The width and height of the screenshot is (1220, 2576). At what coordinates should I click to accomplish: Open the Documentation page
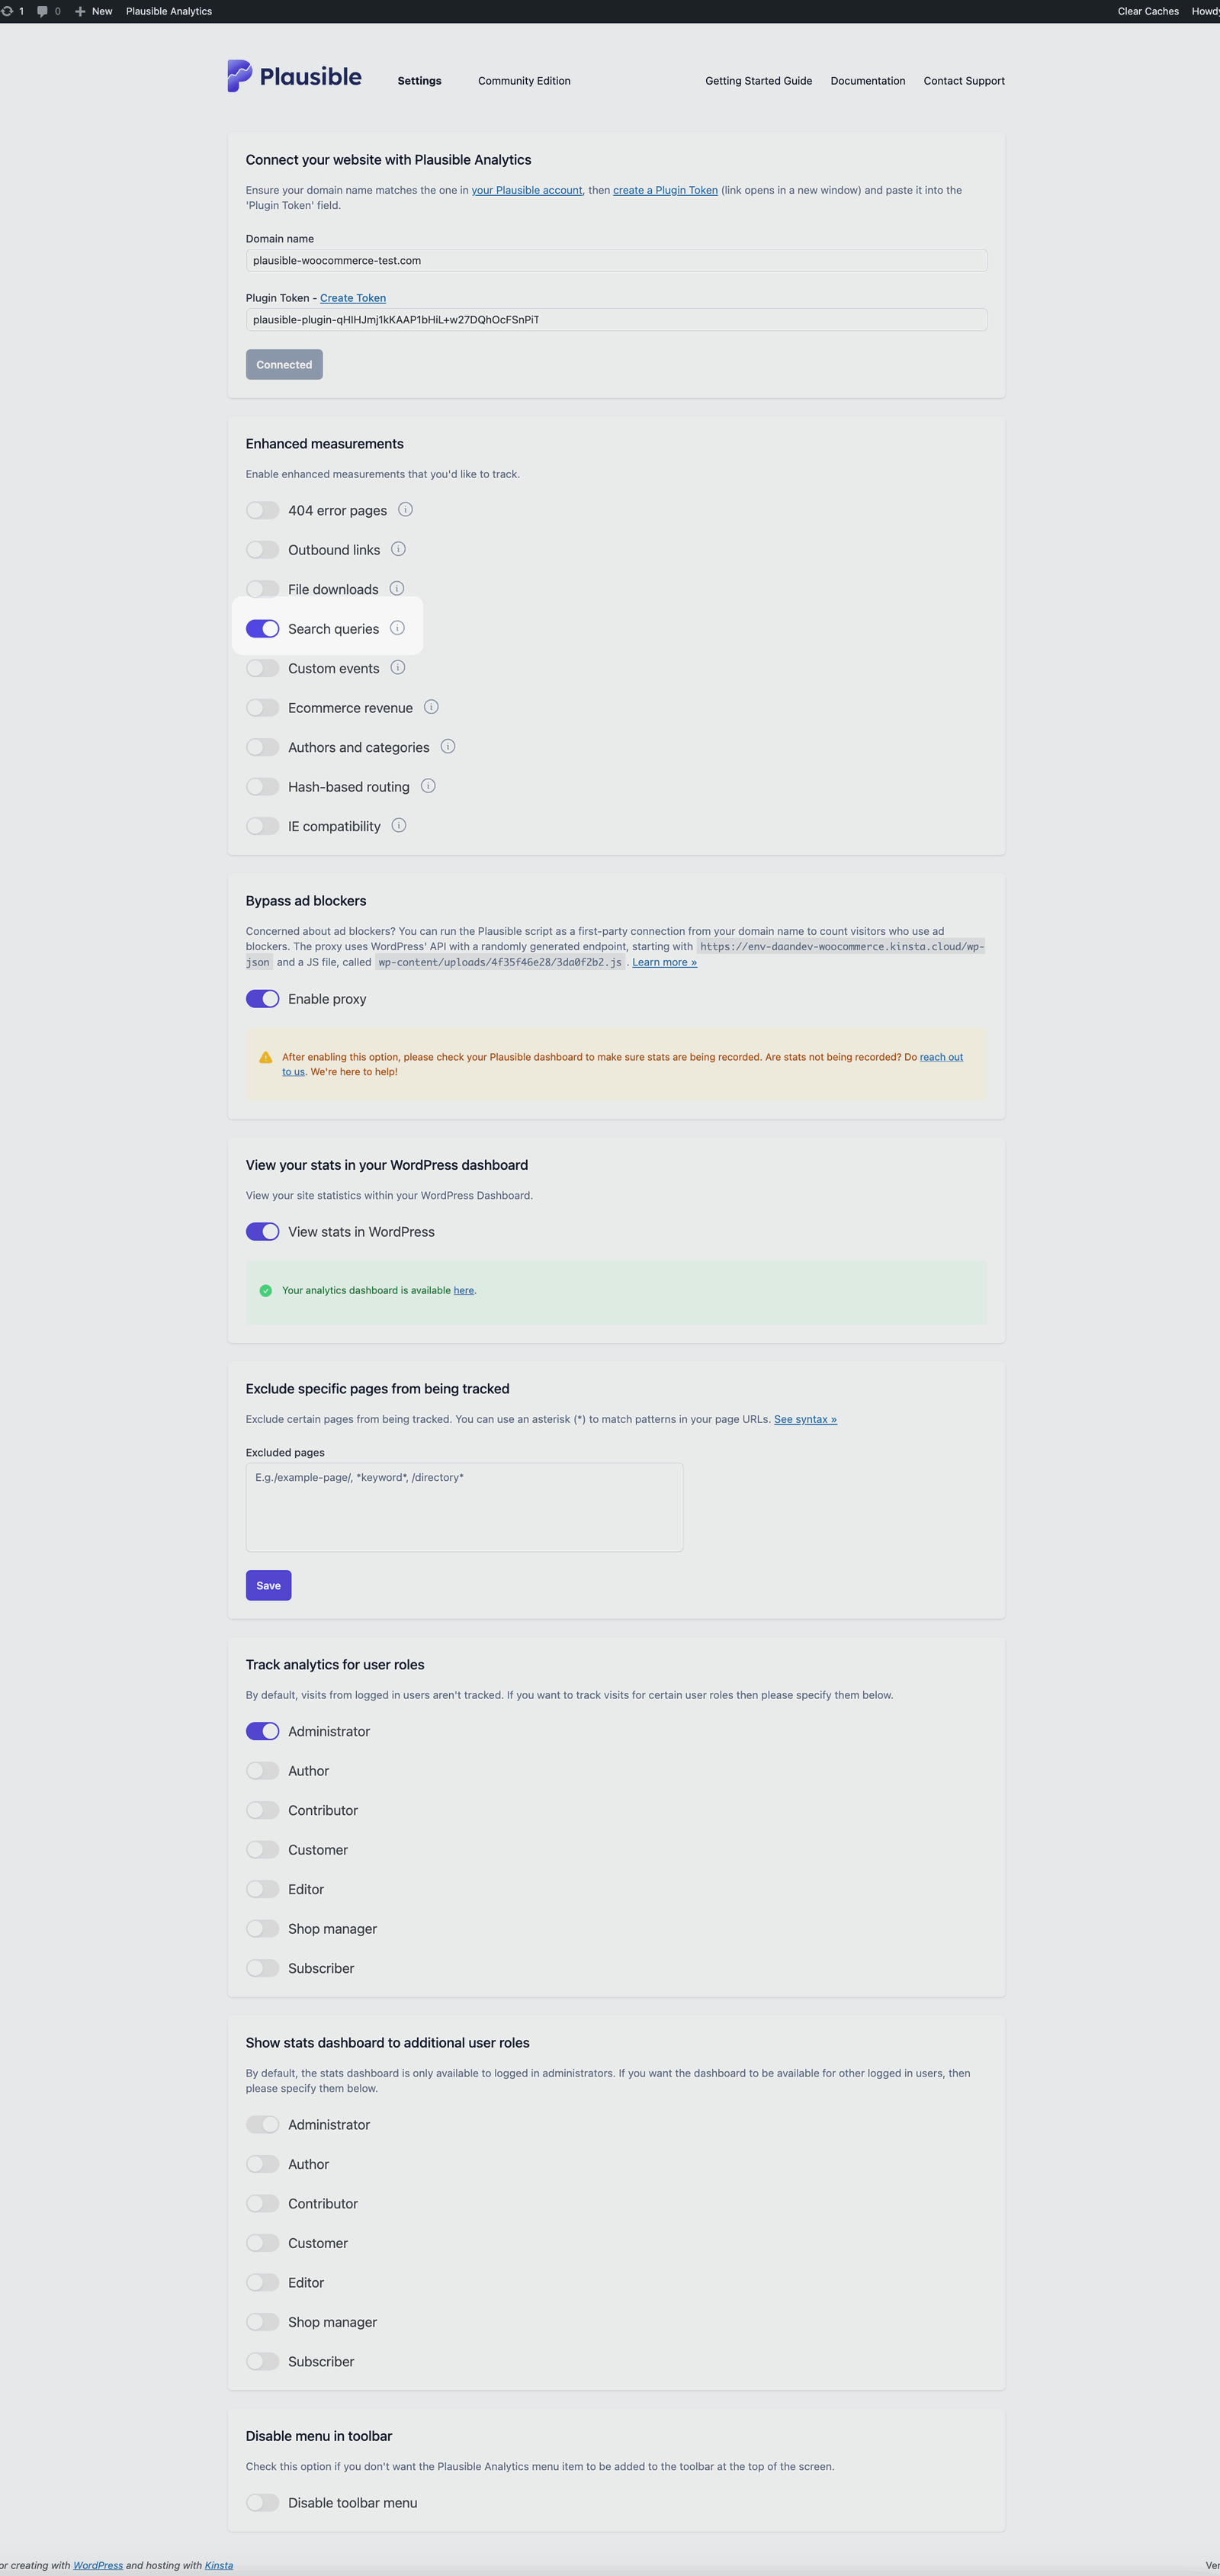pos(867,81)
